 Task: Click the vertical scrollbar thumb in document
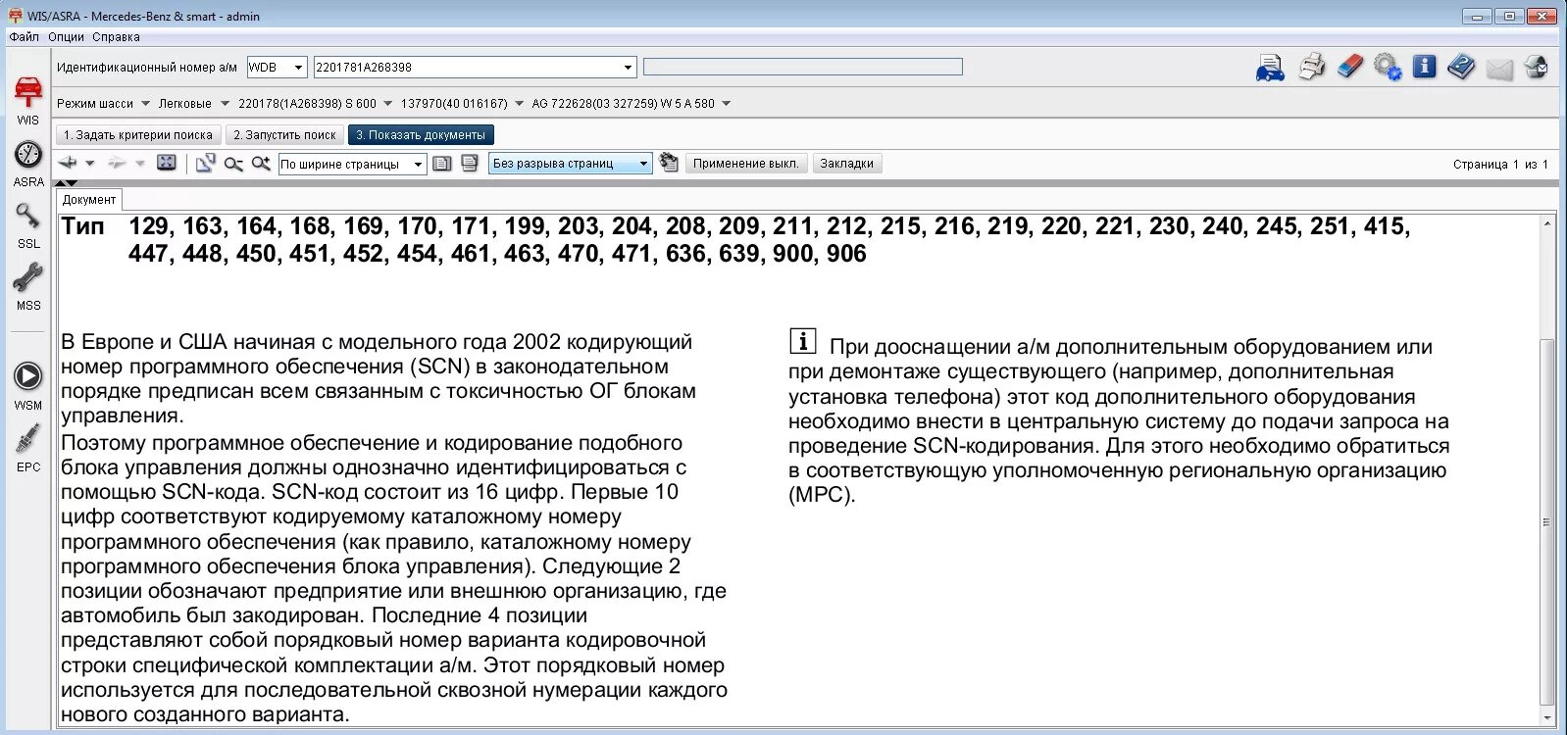pos(1546,521)
